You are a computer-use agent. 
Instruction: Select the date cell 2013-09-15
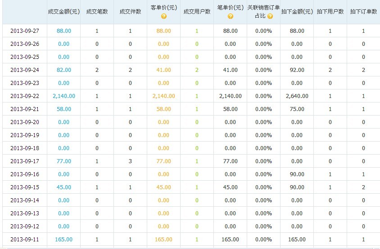click(25, 187)
